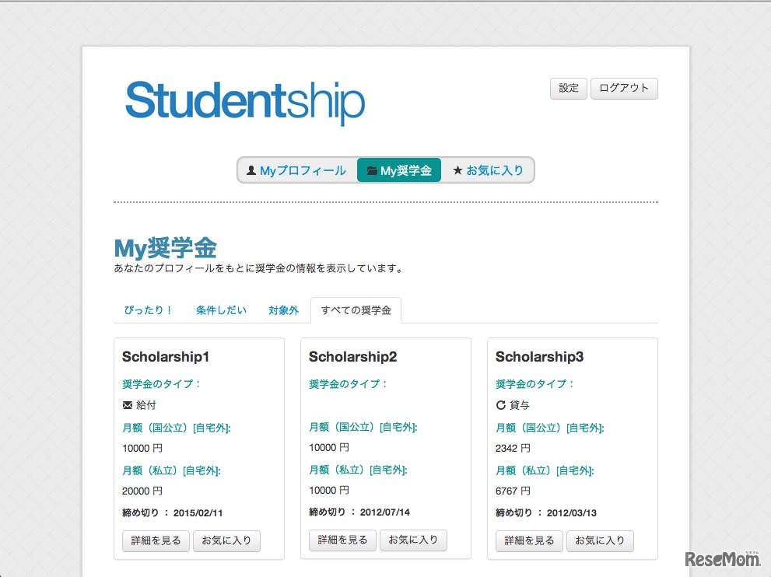Click ログアウト to sign out
Screen dimensions: 771x577
624,88
